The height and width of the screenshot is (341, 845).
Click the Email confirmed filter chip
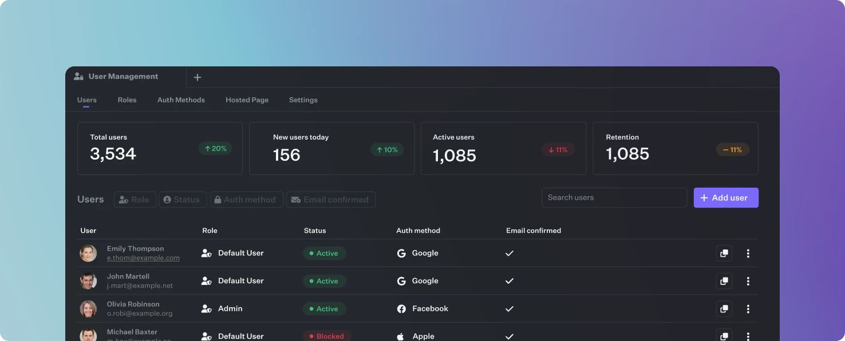click(x=331, y=199)
